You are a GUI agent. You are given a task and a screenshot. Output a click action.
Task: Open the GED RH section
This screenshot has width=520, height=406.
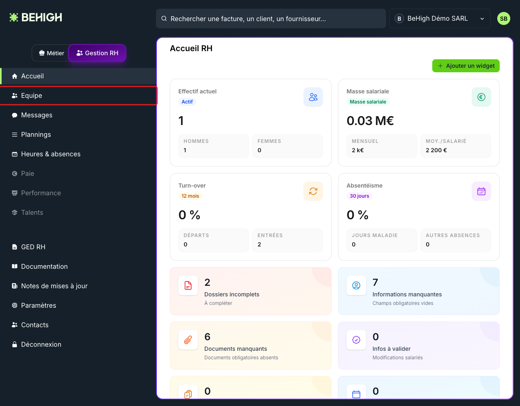pyautogui.click(x=78, y=247)
